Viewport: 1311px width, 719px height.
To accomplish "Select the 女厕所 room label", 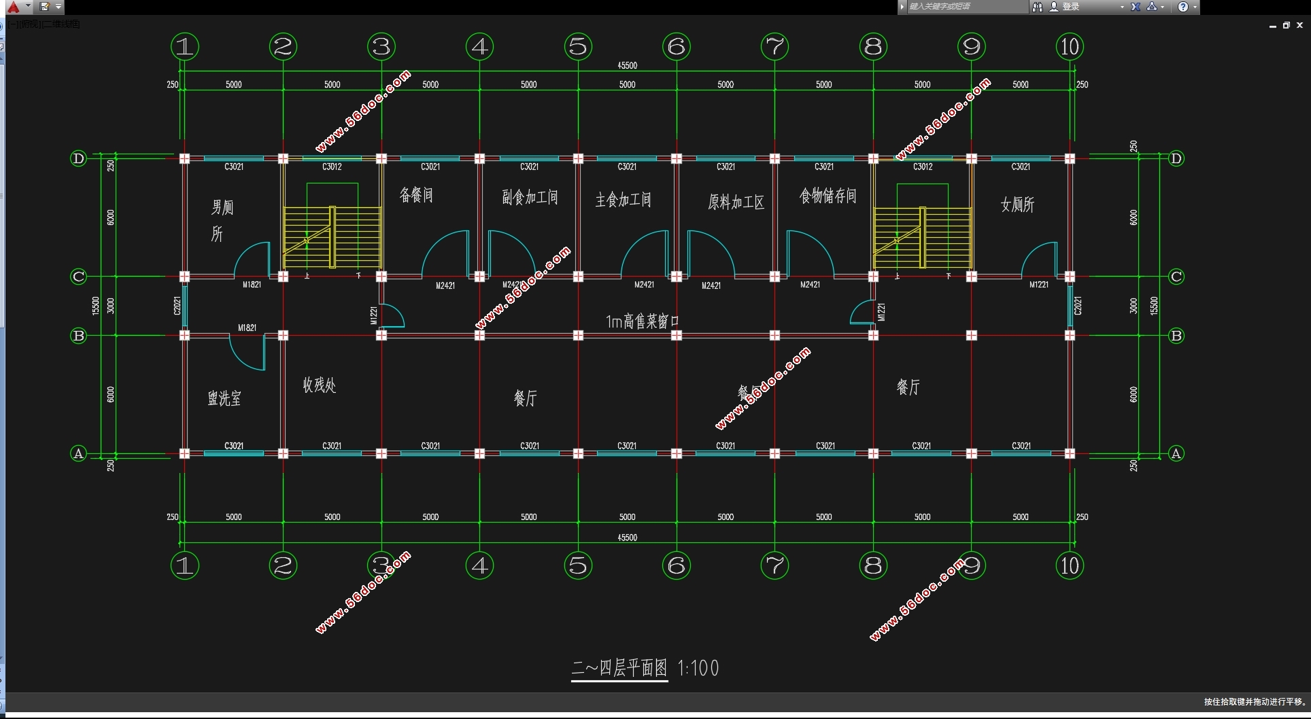I will click(1017, 204).
